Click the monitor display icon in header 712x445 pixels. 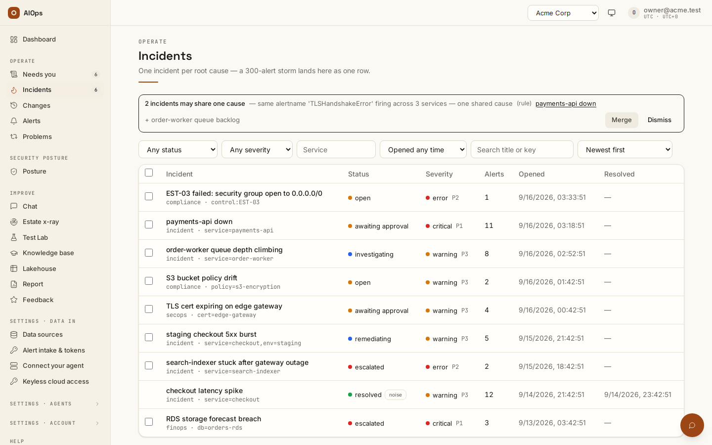[612, 13]
